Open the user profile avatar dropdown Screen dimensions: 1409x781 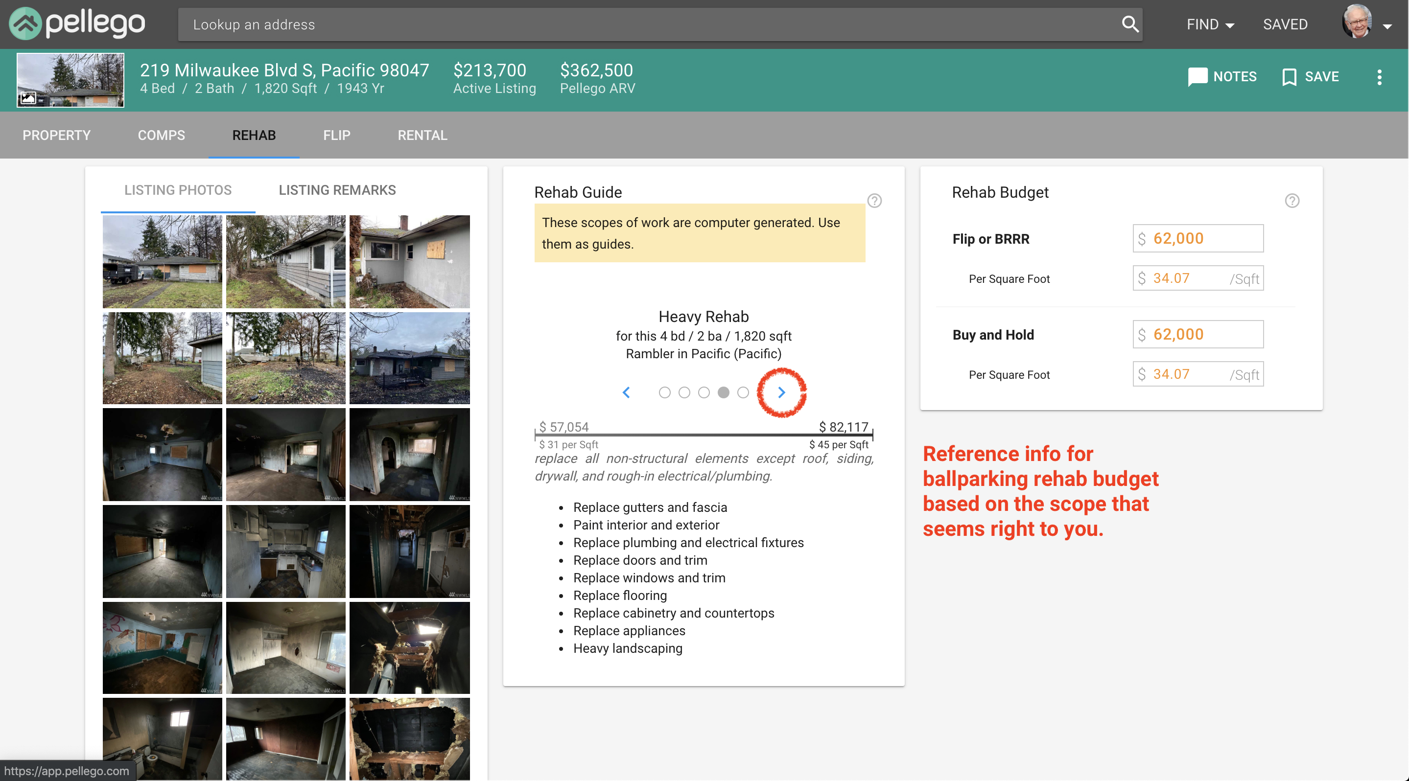[1366, 23]
